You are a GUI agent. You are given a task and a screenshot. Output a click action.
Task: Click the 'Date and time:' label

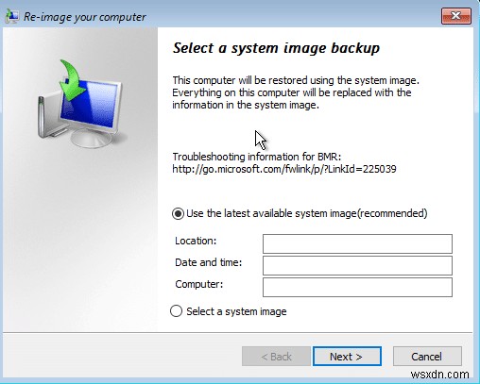pos(208,262)
